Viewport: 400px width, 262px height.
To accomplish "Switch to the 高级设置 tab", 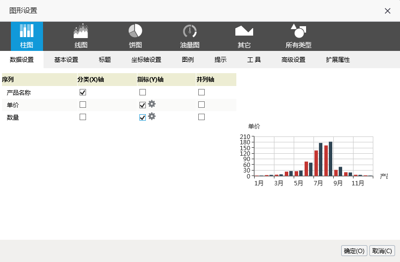I will click(293, 60).
